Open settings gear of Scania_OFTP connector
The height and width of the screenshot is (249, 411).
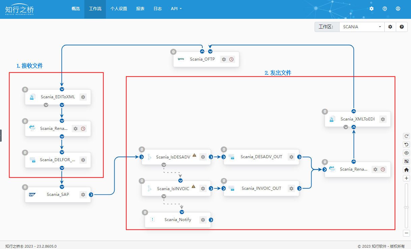[224, 59]
